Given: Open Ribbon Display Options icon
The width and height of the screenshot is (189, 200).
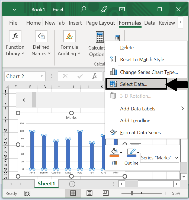Looking at the screenshot, I should pos(122,9).
